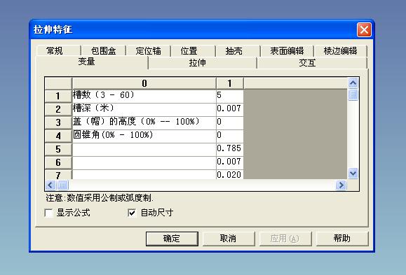The image size is (406, 275).
Task: Edit the 槽深 value 0.007
Action: (230, 109)
